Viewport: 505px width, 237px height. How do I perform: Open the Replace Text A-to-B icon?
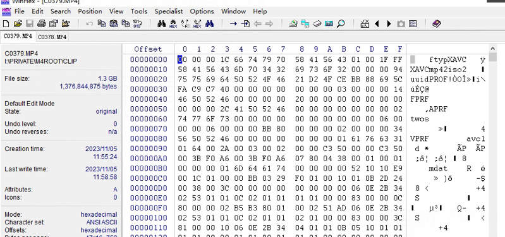pyautogui.click(x=185, y=24)
